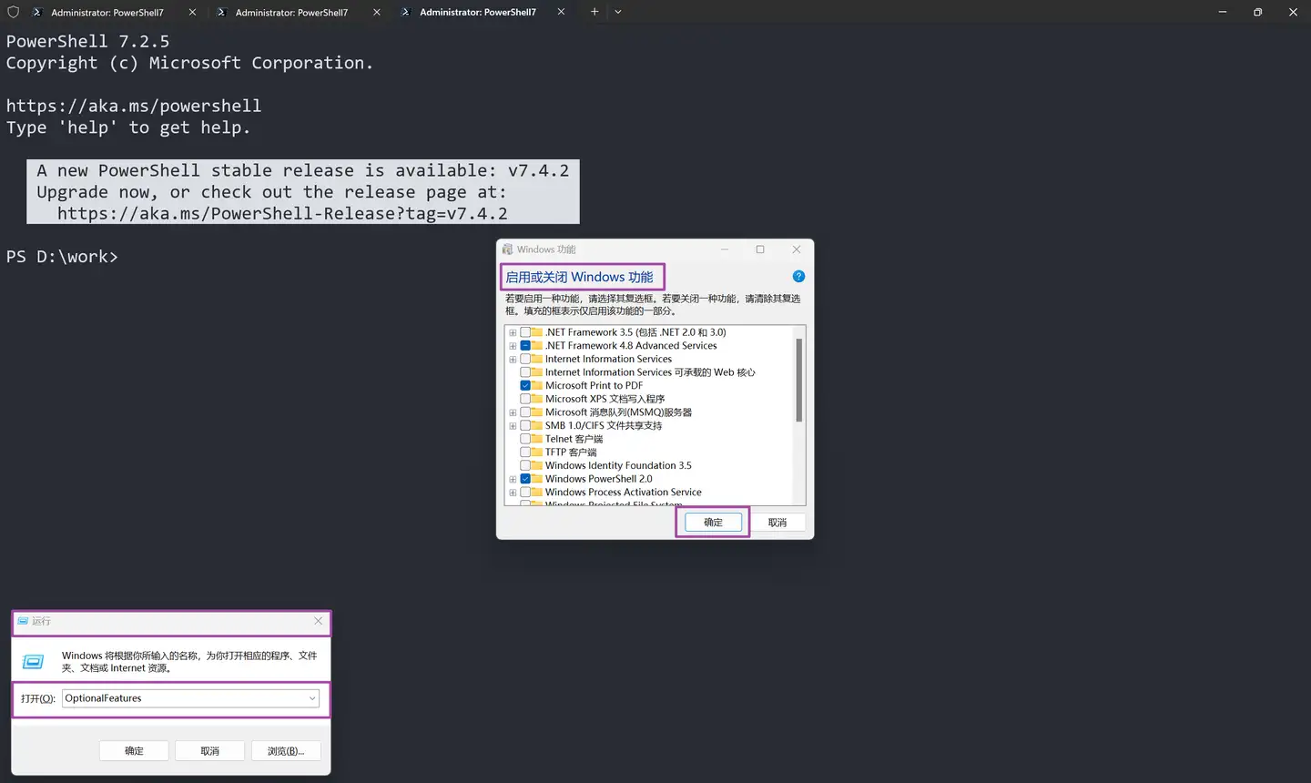Image resolution: width=1311 pixels, height=783 pixels.
Task: Click the Windows 功能 title bar icon
Action: coord(507,249)
